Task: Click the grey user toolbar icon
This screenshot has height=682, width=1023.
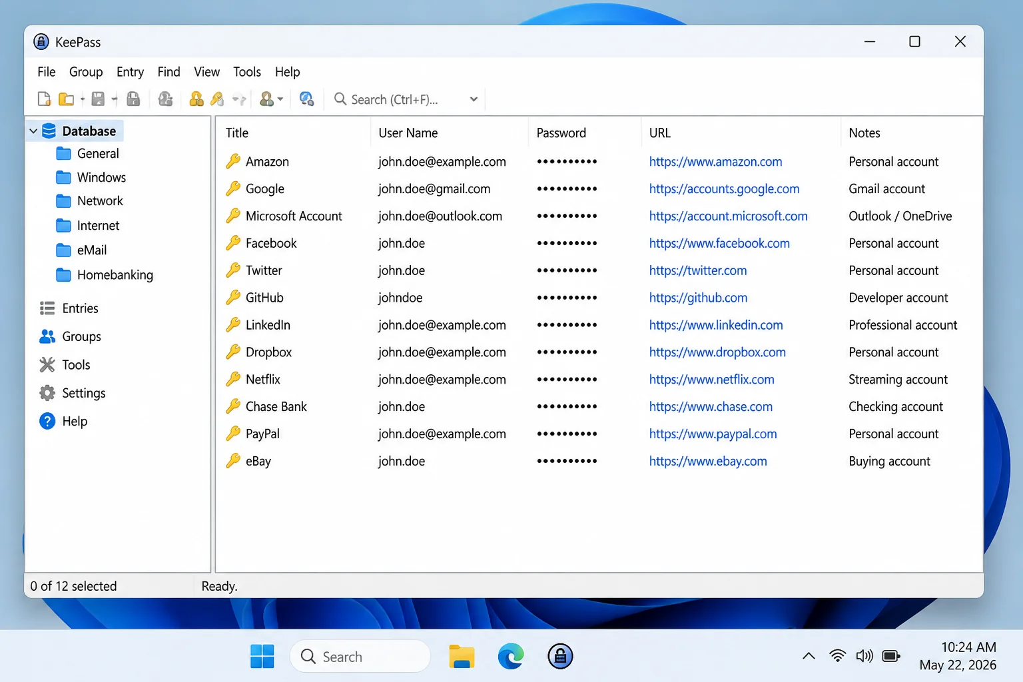Action: pyautogui.click(x=165, y=99)
